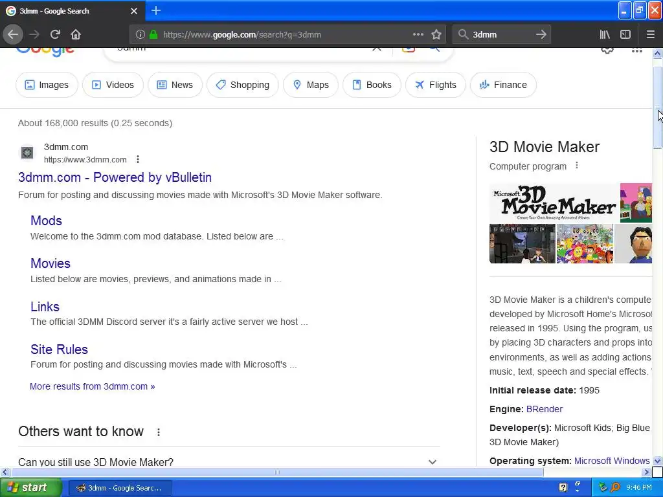Click the orange magnifier system tray icon
663x497 pixels.
pos(615,487)
